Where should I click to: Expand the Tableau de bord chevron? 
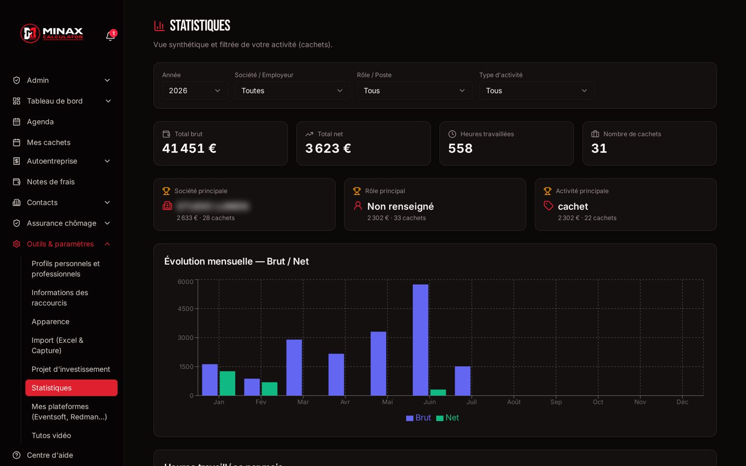pos(108,101)
